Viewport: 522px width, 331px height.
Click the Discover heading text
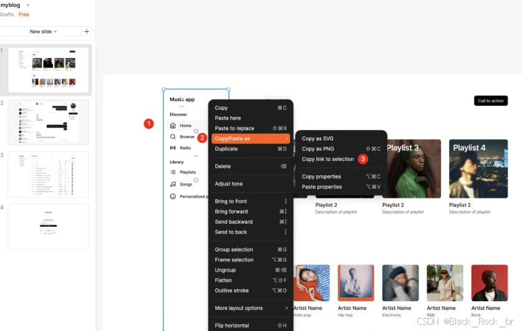[178, 115]
